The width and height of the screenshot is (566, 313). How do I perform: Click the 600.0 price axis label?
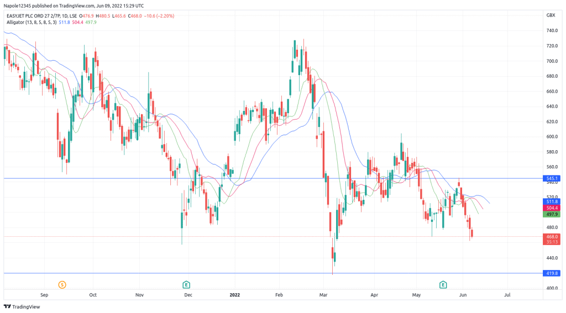tap(552, 137)
